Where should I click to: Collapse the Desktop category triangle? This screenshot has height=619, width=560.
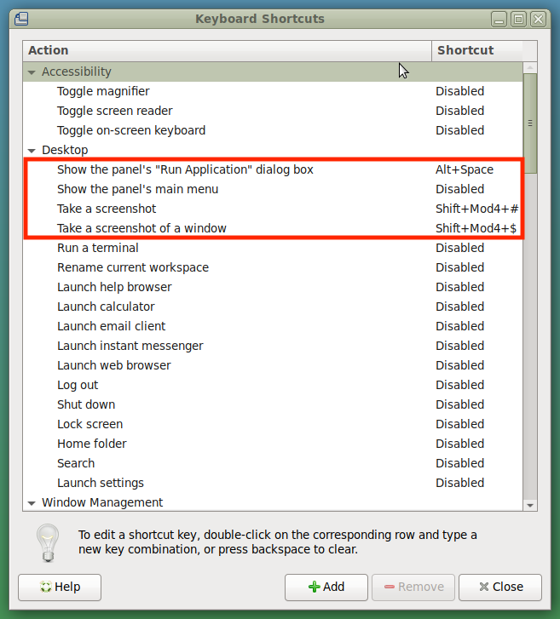[32, 151]
